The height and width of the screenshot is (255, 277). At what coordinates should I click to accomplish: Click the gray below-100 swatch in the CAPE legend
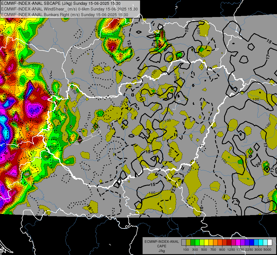point(184,243)
